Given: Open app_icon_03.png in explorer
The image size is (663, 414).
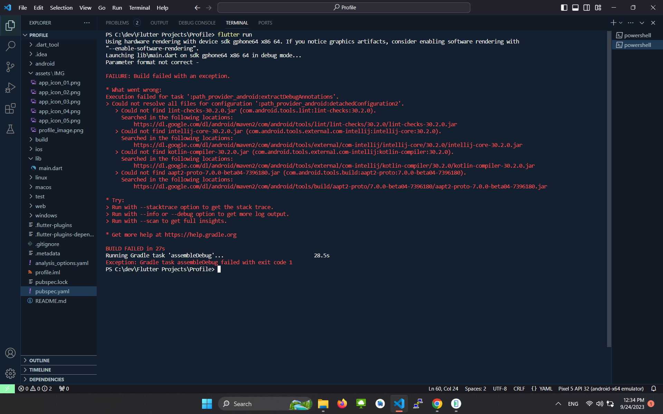Looking at the screenshot, I should tap(59, 101).
